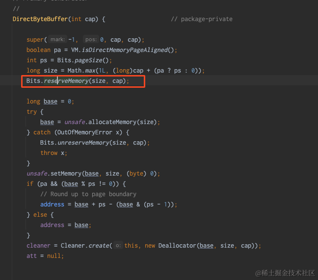Click the setMemory method call

pyautogui.click(x=66, y=174)
